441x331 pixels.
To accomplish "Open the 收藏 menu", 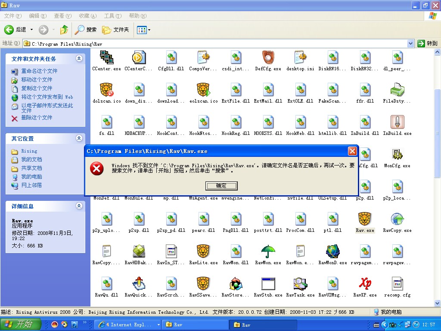I will (x=88, y=16).
